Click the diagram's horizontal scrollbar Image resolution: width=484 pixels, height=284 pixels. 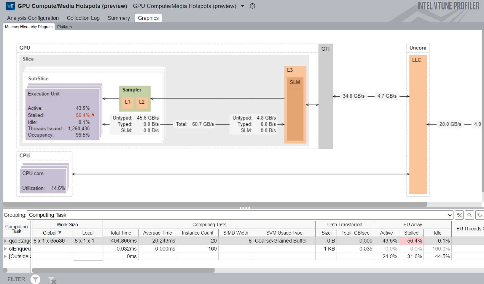[215, 204]
